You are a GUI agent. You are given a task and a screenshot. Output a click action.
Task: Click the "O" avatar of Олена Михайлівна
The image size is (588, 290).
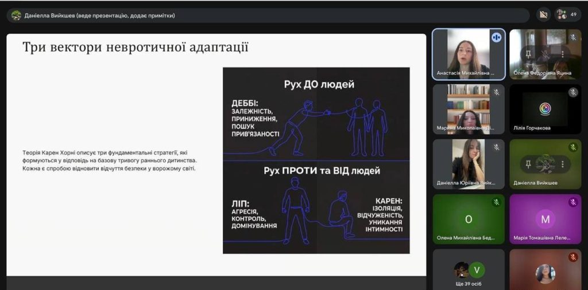469,219
